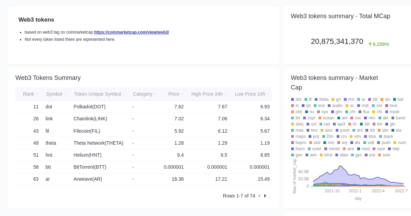
Task: Click the High Price 24h sort icon
Action: (x=225, y=94)
